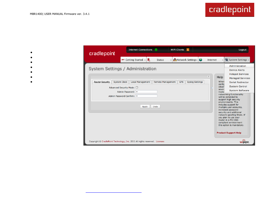Viewport: 268px width, 207px height.
Task: Open the Product Support Help link
Action: (x=229, y=133)
